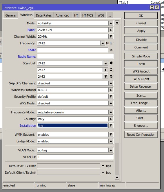Click the Frequency field showing 2412

point(68,43)
